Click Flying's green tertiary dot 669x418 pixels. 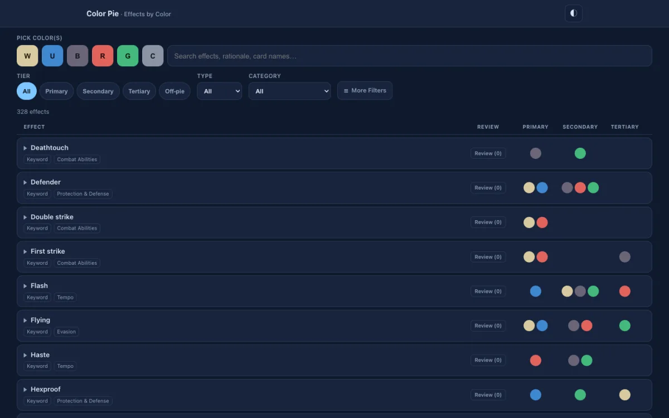625,325
